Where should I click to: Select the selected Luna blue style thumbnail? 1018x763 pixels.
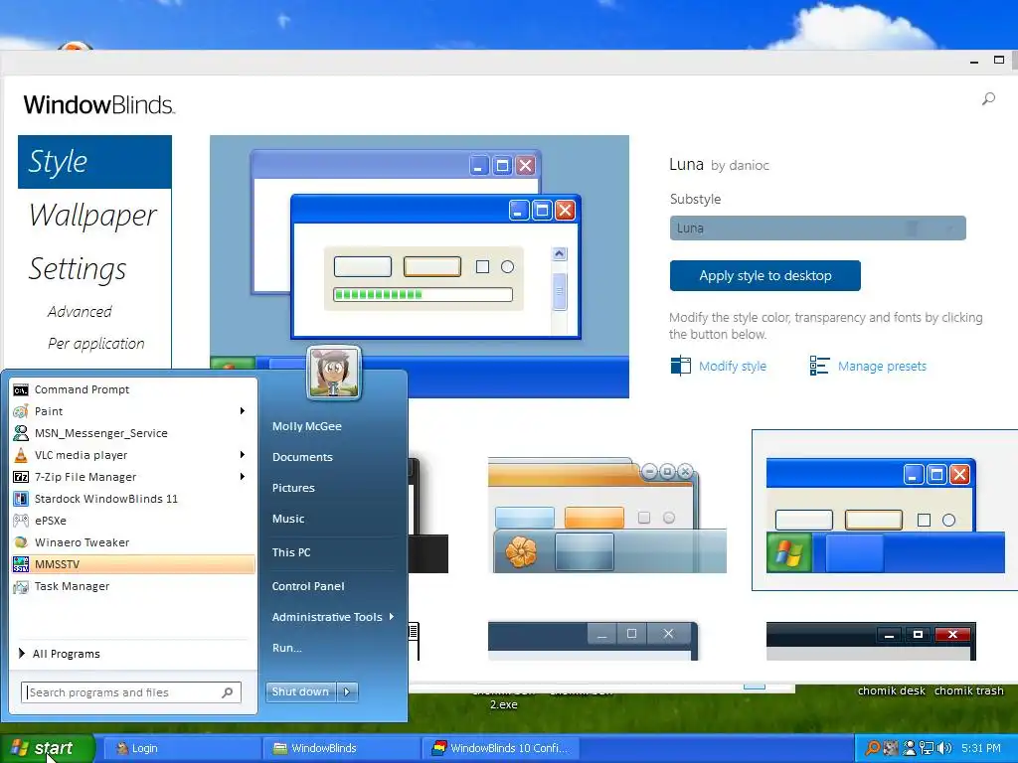click(x=886, y=510)
